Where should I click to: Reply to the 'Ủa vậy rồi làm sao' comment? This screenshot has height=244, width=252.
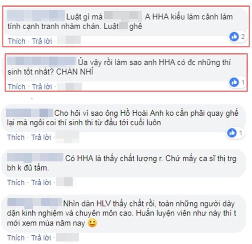click(x=42, y=87)
